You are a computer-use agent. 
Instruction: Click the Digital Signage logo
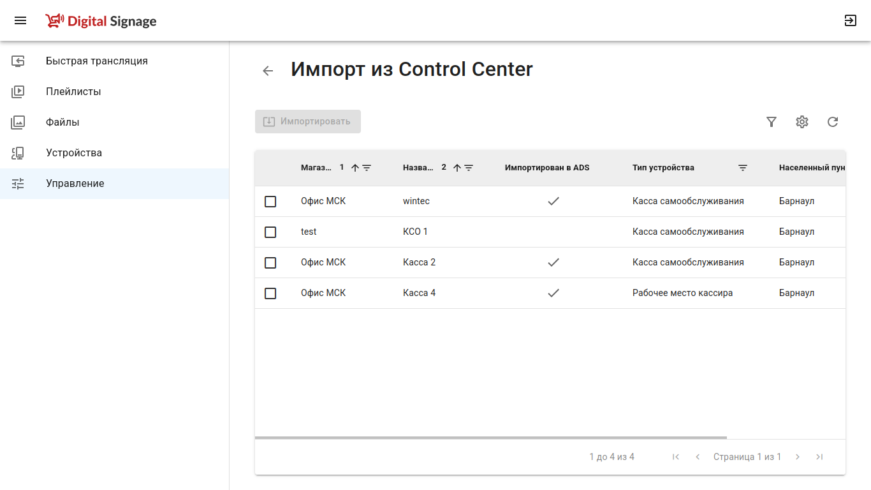click(x=101, y=21)
